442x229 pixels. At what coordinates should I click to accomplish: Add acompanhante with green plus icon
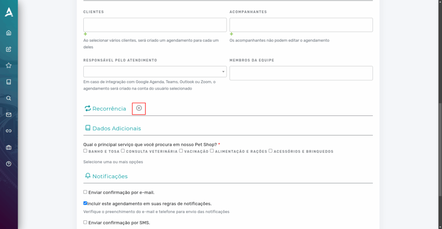tap(231, 34)
